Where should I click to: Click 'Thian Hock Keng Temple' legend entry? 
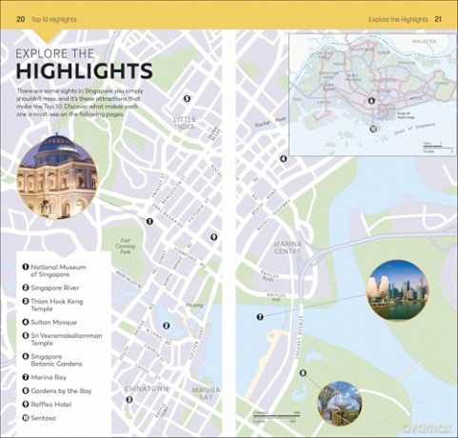(53, 305)
